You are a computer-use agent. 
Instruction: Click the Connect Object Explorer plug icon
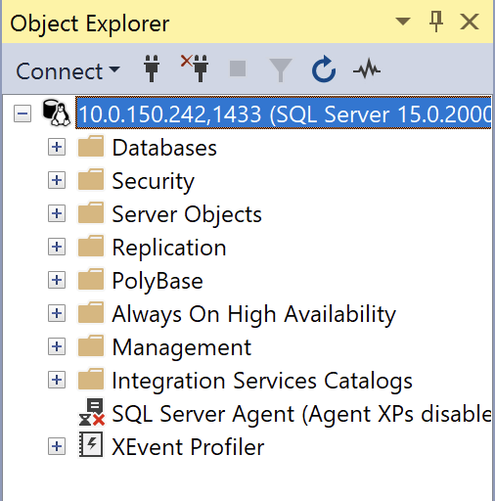pyautogui.click(x=152, y=68)
